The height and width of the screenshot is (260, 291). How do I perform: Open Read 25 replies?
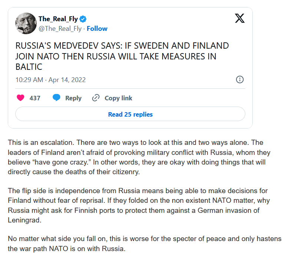pos(130,114)
